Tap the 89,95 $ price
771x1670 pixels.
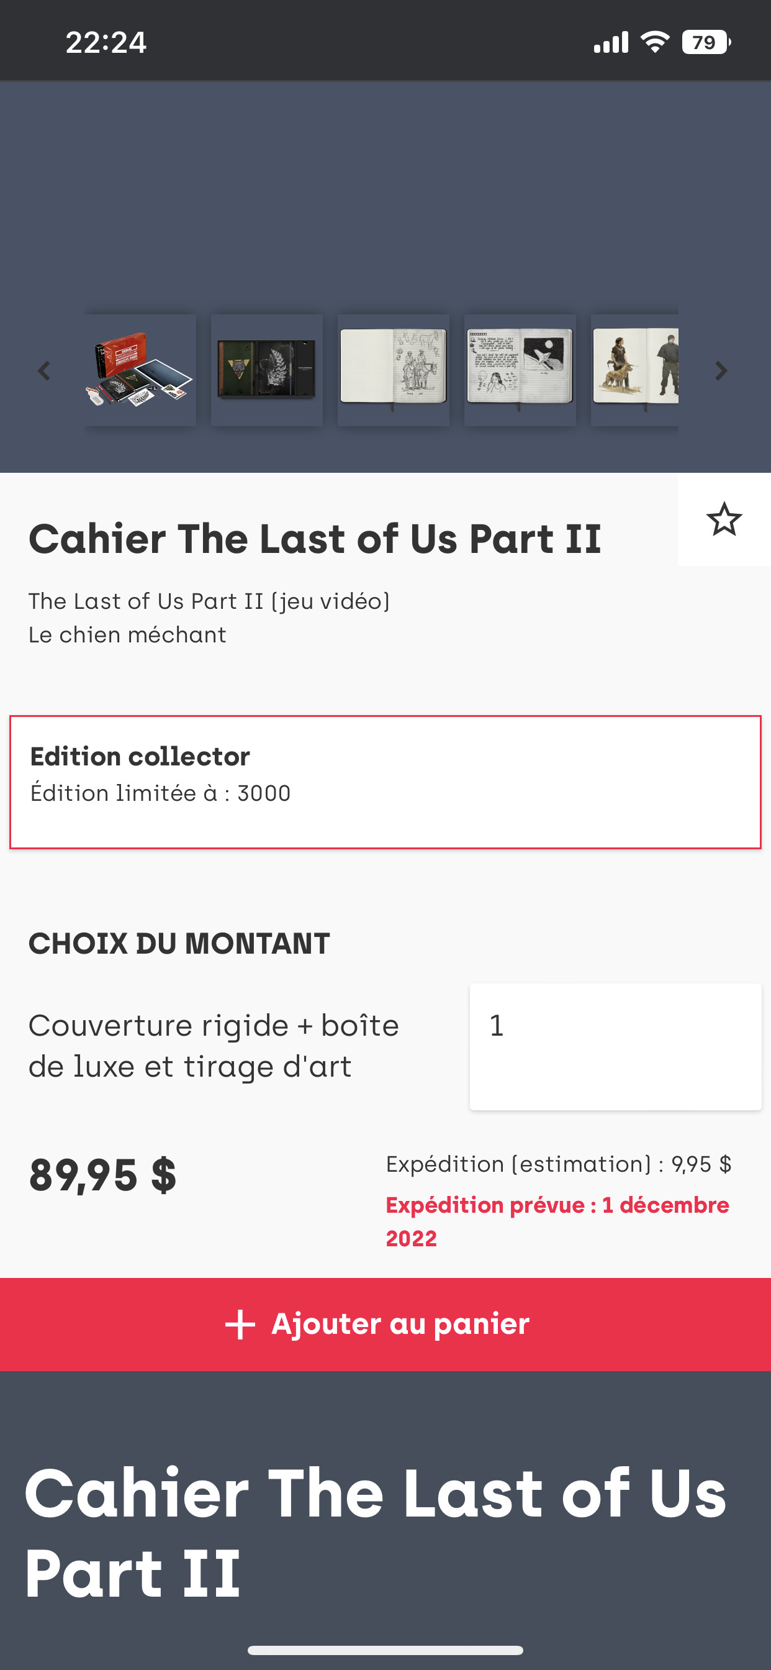(x=102, y=1175)
